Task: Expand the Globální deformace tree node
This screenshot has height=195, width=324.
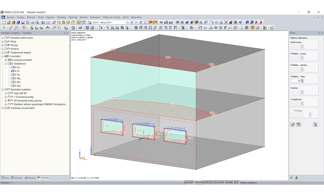Action: click(x=3, y=38)
